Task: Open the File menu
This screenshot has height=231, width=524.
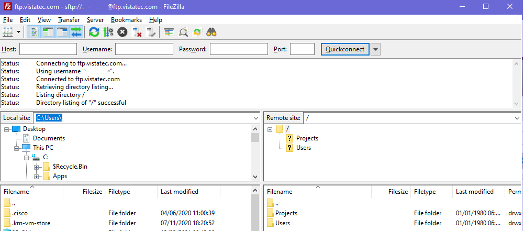Action: tap(8, 20)
